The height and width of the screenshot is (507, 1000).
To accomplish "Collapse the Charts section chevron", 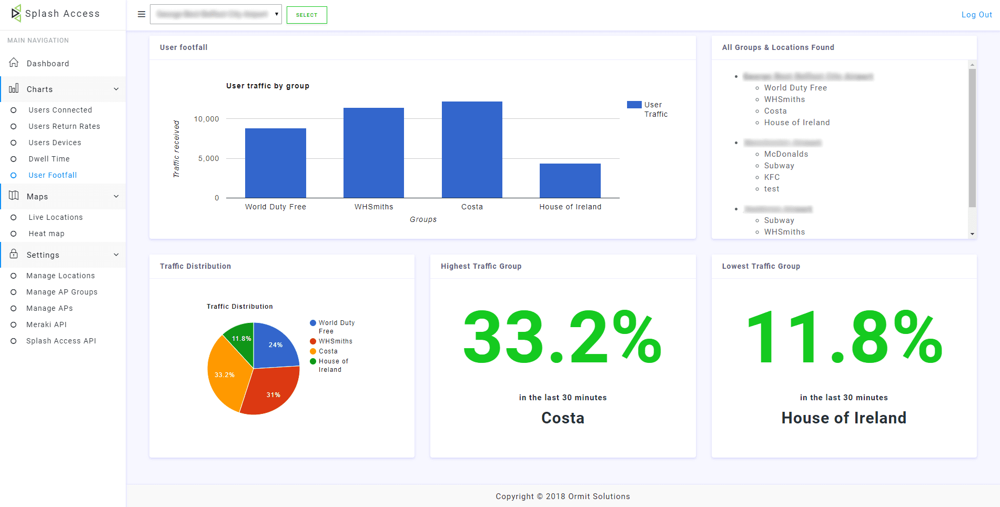I will 116,89.
